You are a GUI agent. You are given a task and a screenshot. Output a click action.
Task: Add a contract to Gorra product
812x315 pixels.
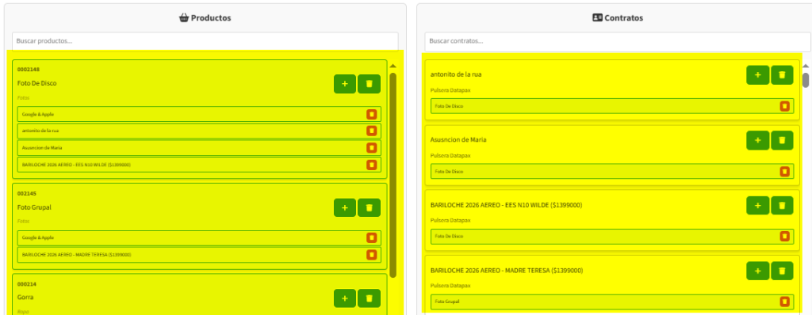(x=345, y=298)
